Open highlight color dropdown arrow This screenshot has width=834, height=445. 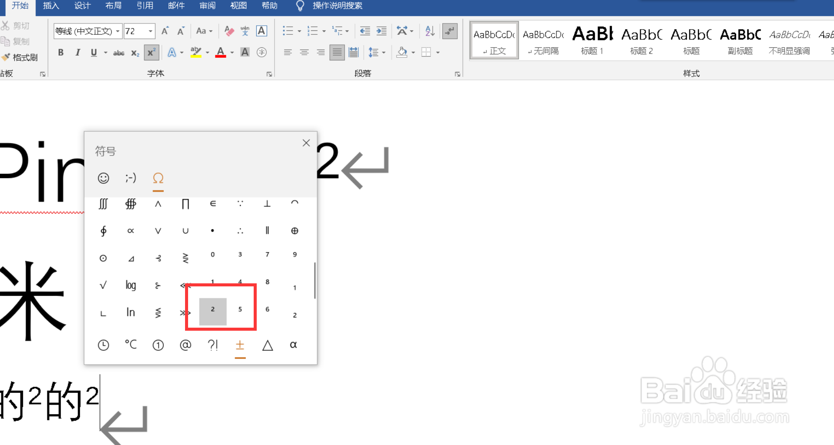(x=207, y=53)
